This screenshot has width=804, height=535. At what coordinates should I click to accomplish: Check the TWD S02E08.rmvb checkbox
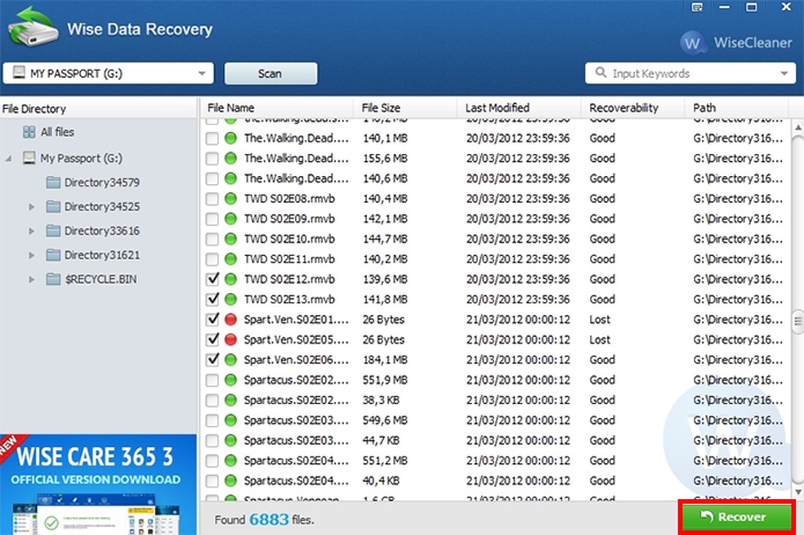tap(212, 199)
